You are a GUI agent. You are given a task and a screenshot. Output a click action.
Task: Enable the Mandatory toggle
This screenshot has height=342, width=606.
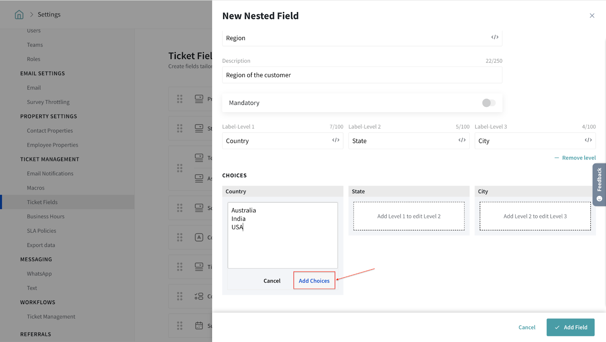[489, 103]
